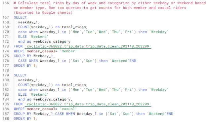This screenshot has height=122, width=208.
Task: Click line number 166 in the gutter
Action: [6, 3]
